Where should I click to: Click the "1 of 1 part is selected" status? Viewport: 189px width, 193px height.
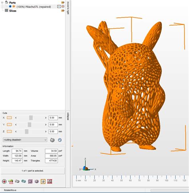point(33,171)
